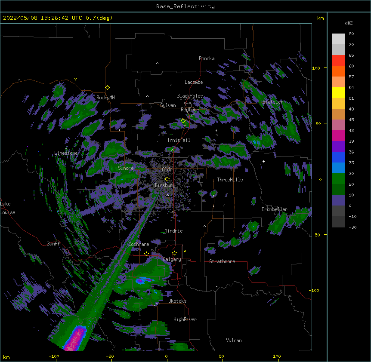Select the pink legend swatch between 45 and 42 dBZ

point(338,125)
